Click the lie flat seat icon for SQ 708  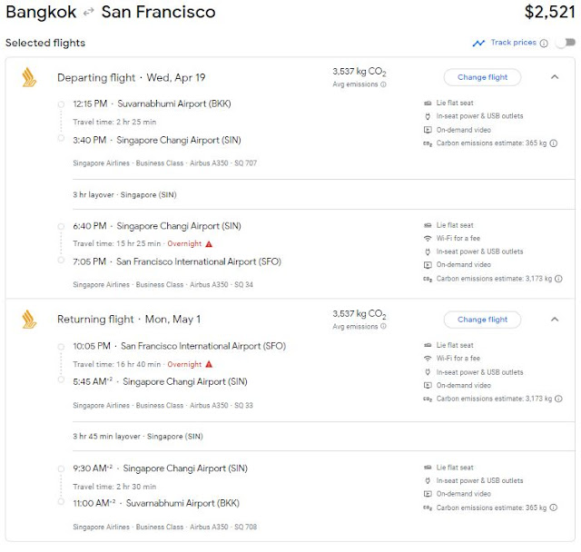tap(428, 468)
